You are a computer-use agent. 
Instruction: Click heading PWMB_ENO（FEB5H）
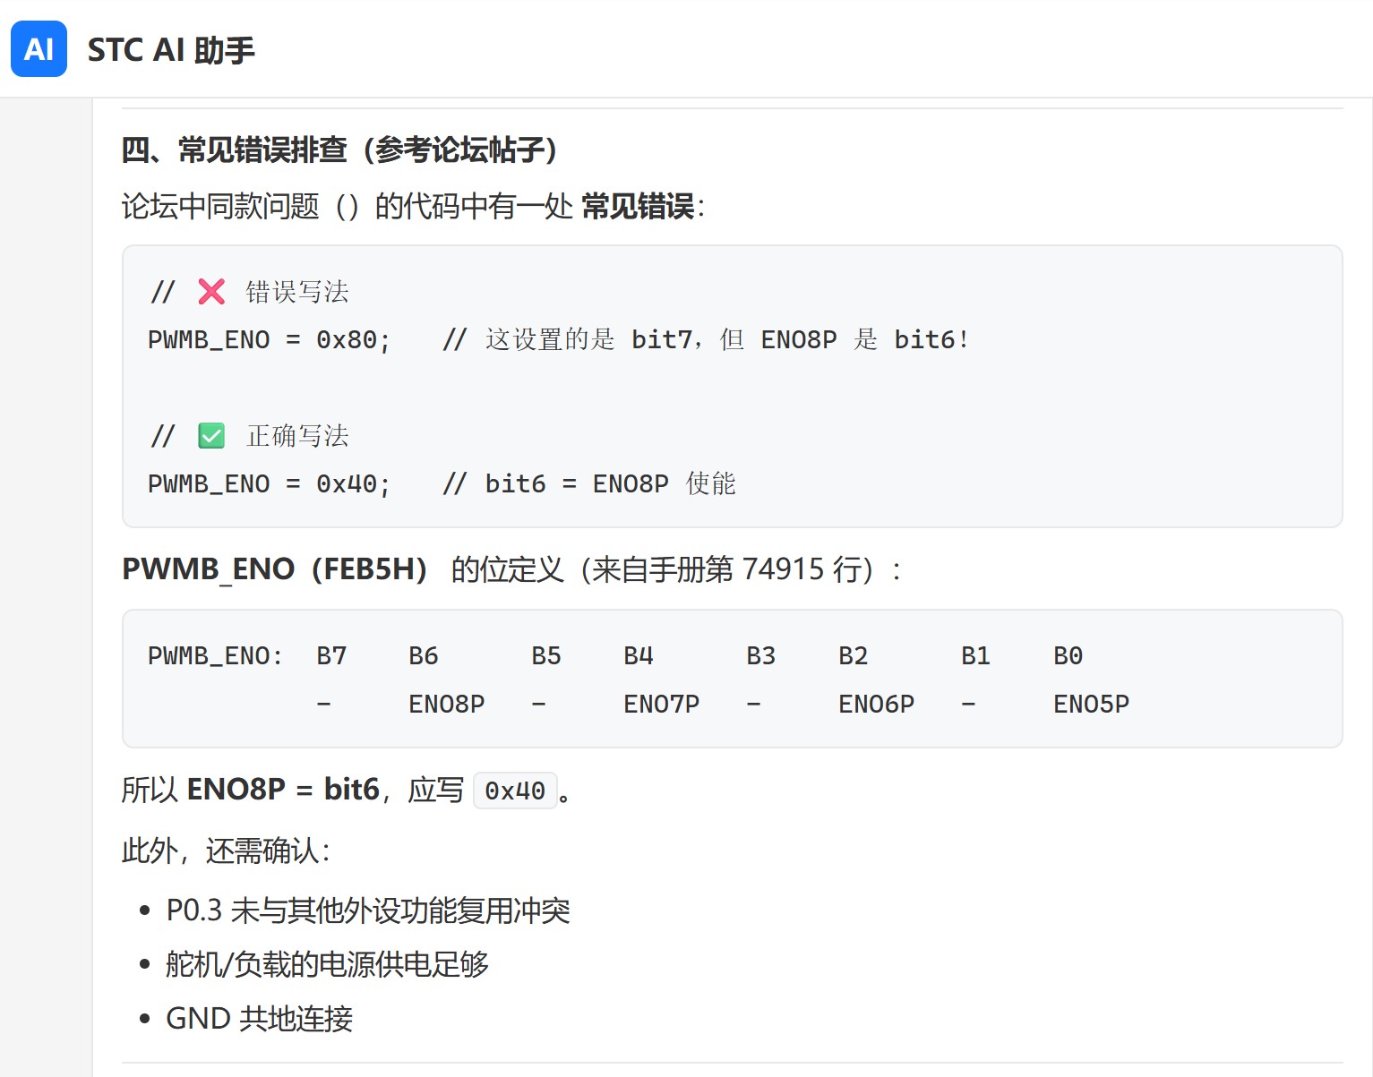(x=275, y=569)
